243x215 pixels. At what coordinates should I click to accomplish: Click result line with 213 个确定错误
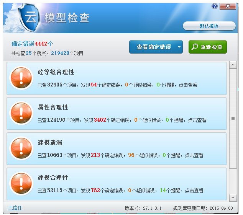pyautogui.click(x=120, y=155)
